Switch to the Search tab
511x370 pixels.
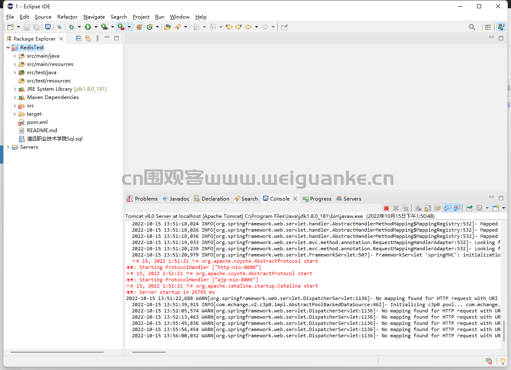tap(246, 198)
